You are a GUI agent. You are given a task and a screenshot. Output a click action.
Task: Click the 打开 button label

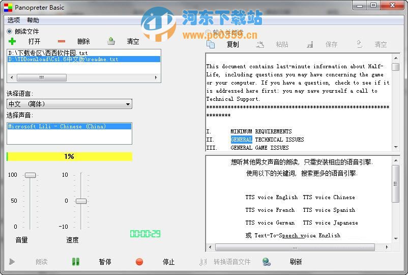click(35, 41)
